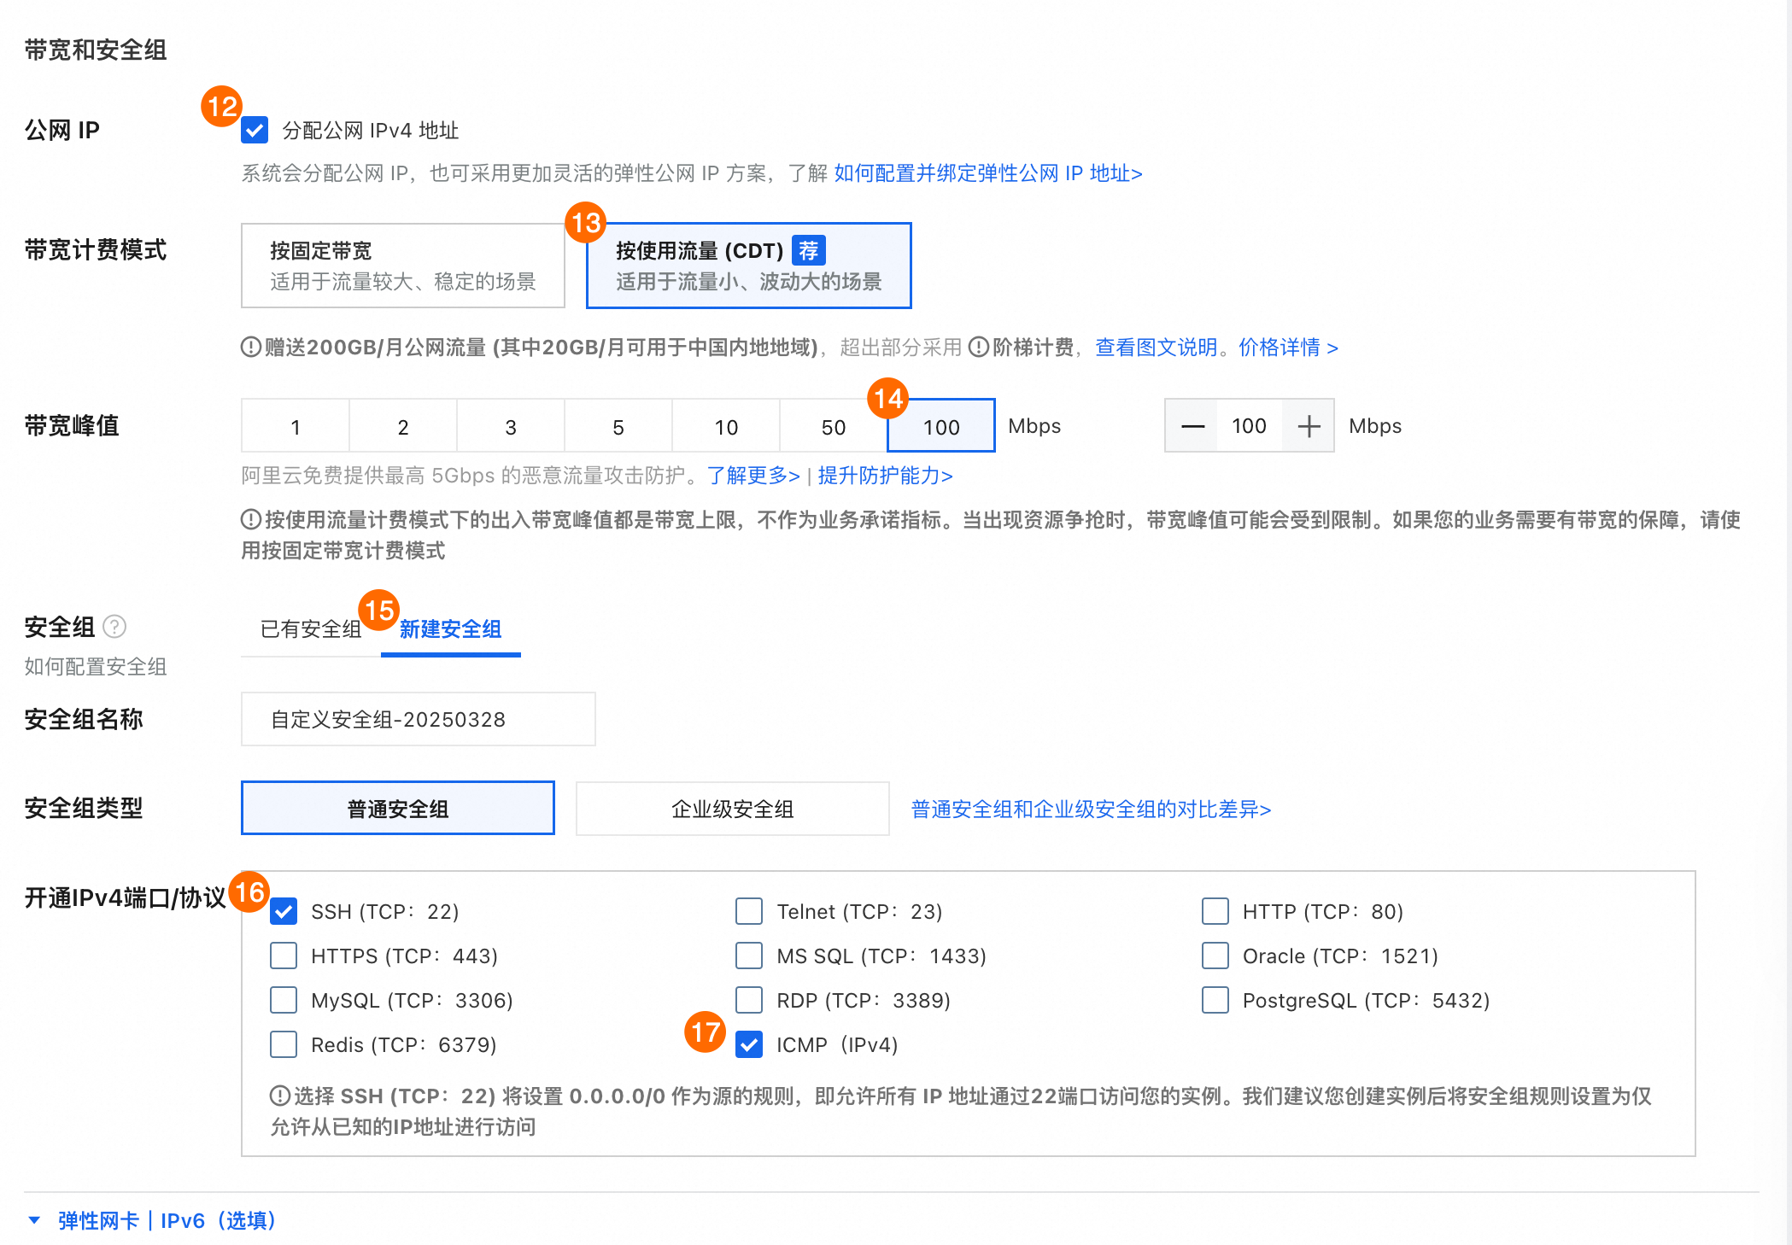Enable the HTTPS (TCP: 443) checkbox

click(284, 956)
